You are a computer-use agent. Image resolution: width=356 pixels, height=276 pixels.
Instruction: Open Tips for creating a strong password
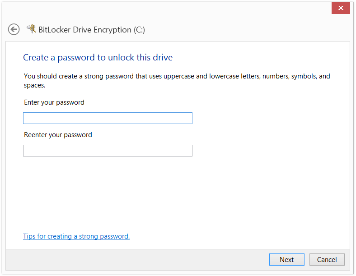[x=76, y=236]
